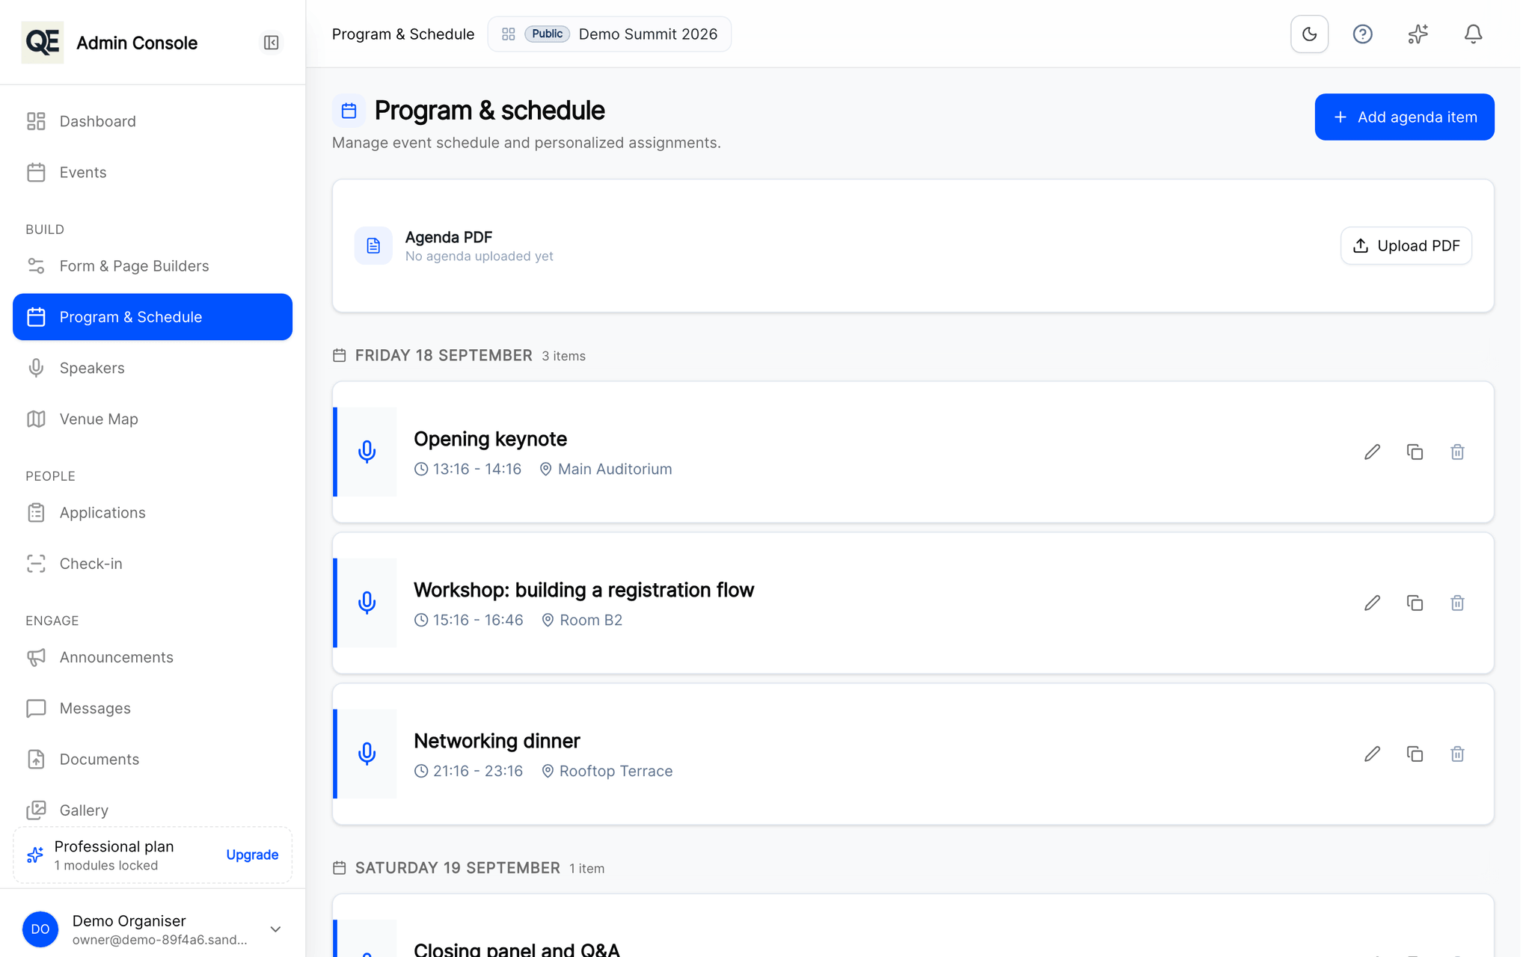Open the Speakers section
Image resolution: width=1532 pixels, height=957 pixels.
pyautogui.click(x=153, y=368)
